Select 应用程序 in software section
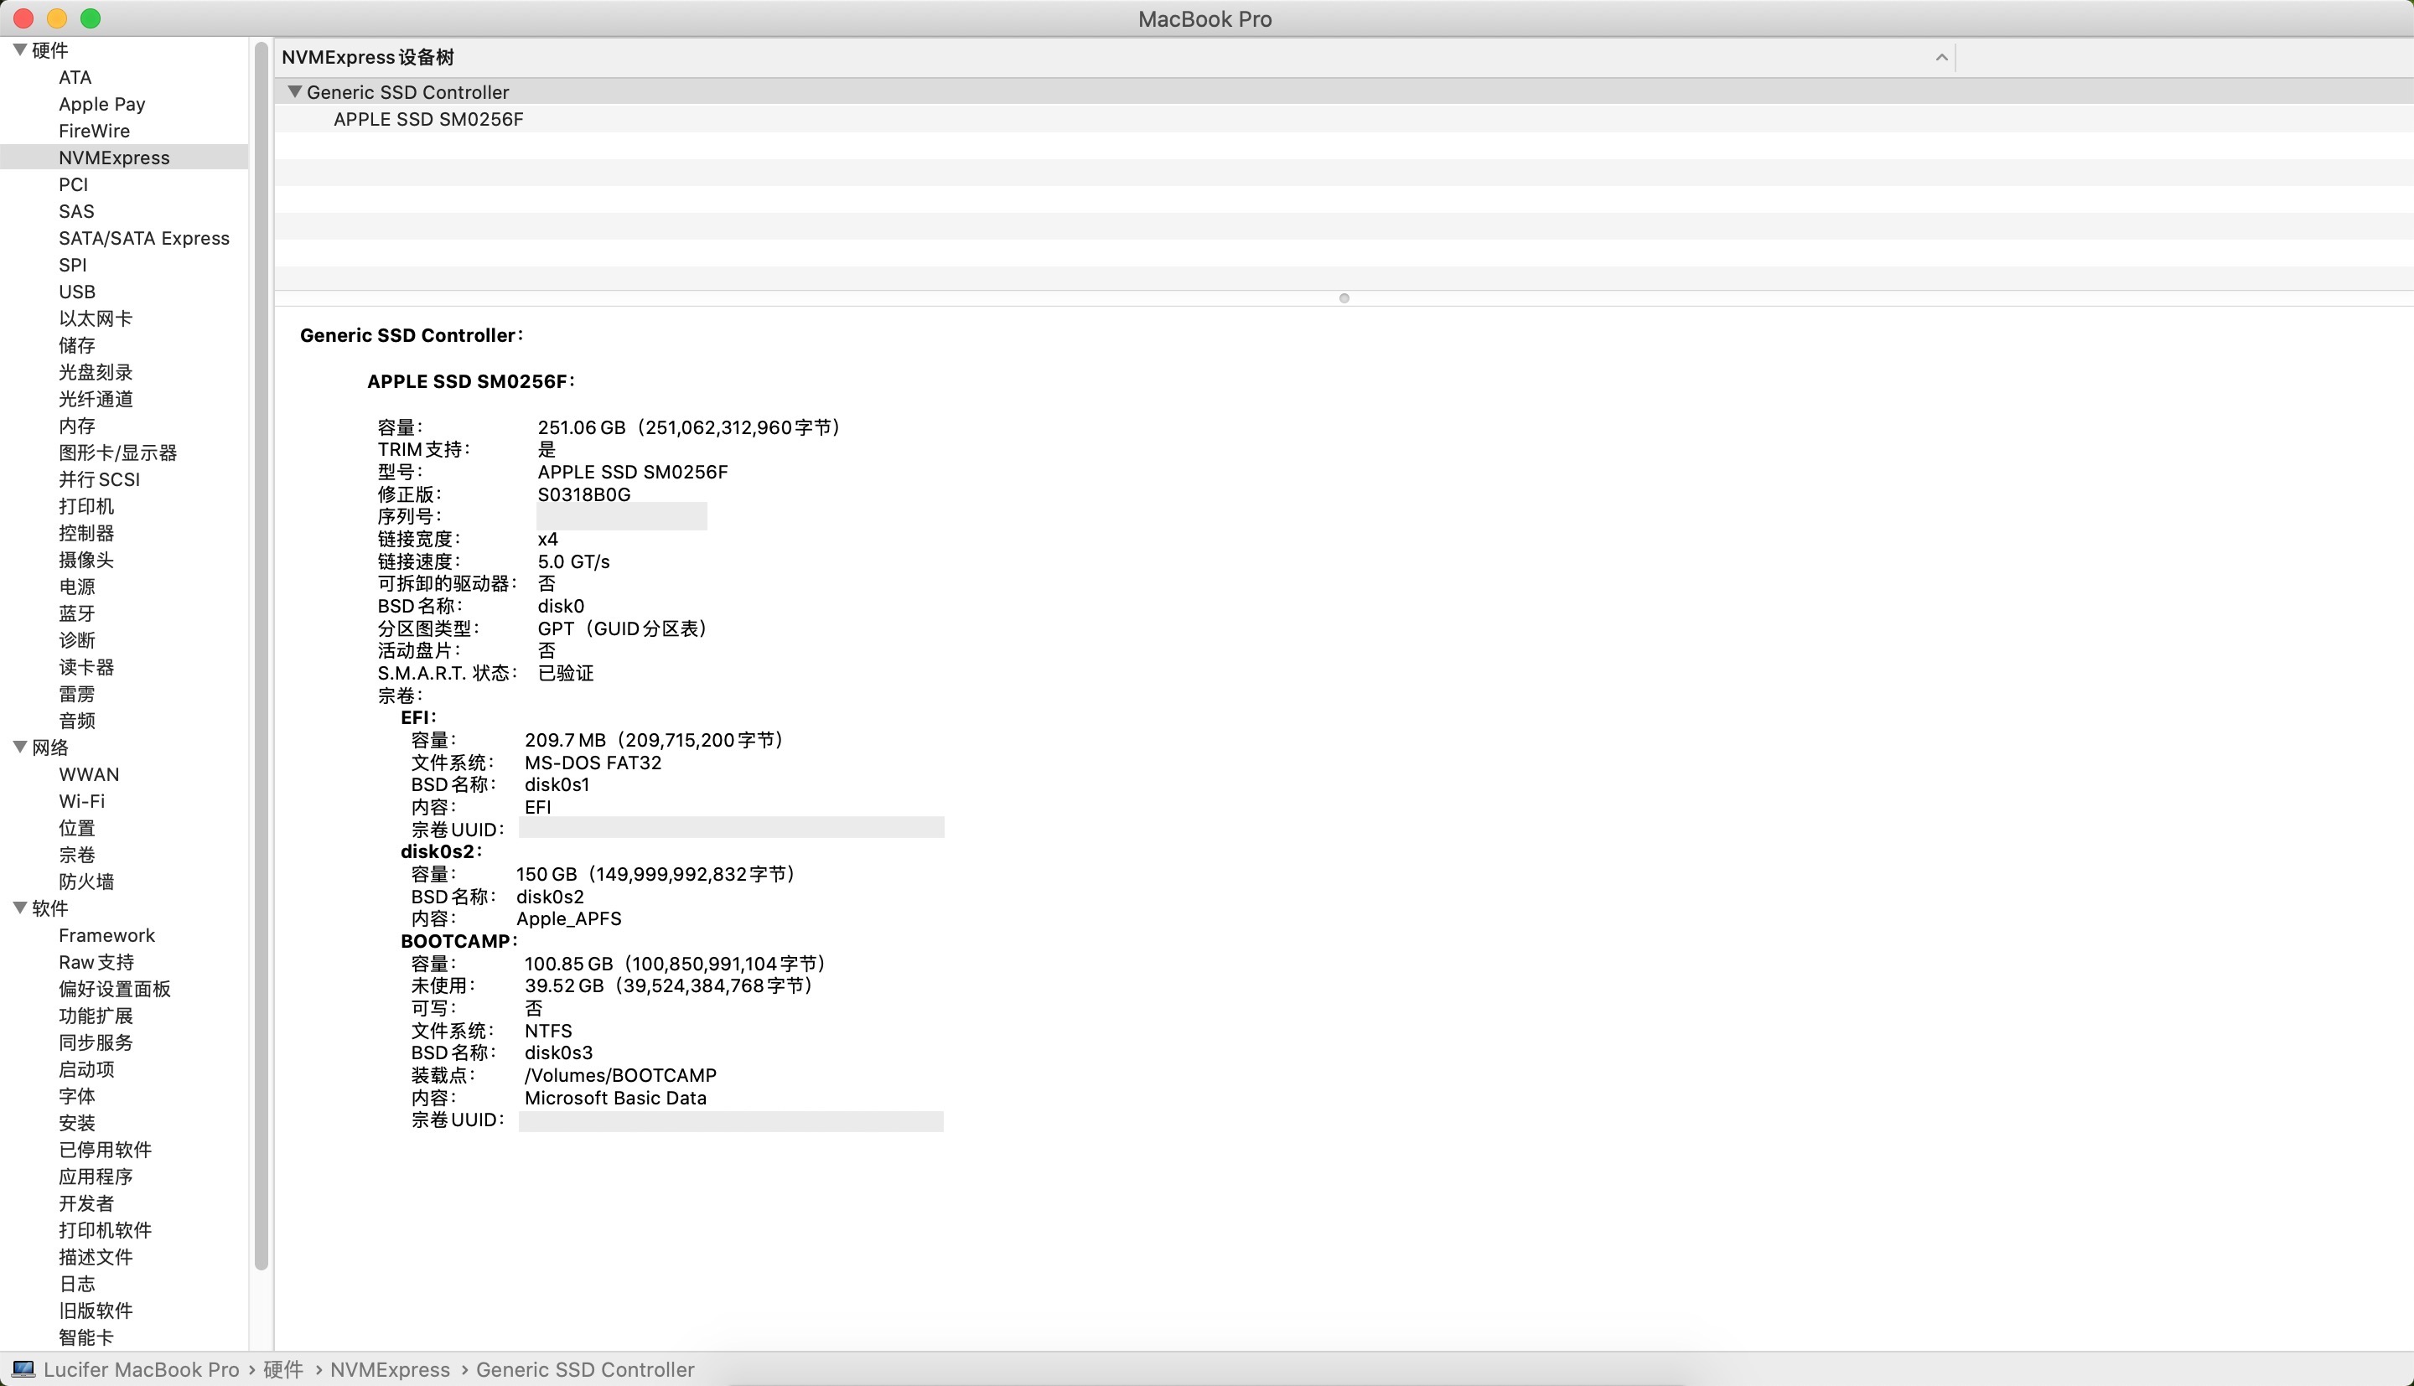The image size is (2414, 1386). tap(96, 1177)
